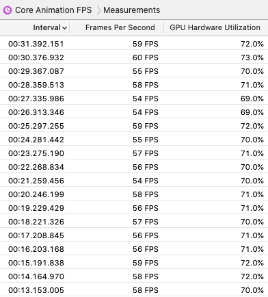Image resolution: width=268 pixels, height=297 pixels.
Task: Click the 00:23.275.190 interval row
Action: [x=134, y=153]
